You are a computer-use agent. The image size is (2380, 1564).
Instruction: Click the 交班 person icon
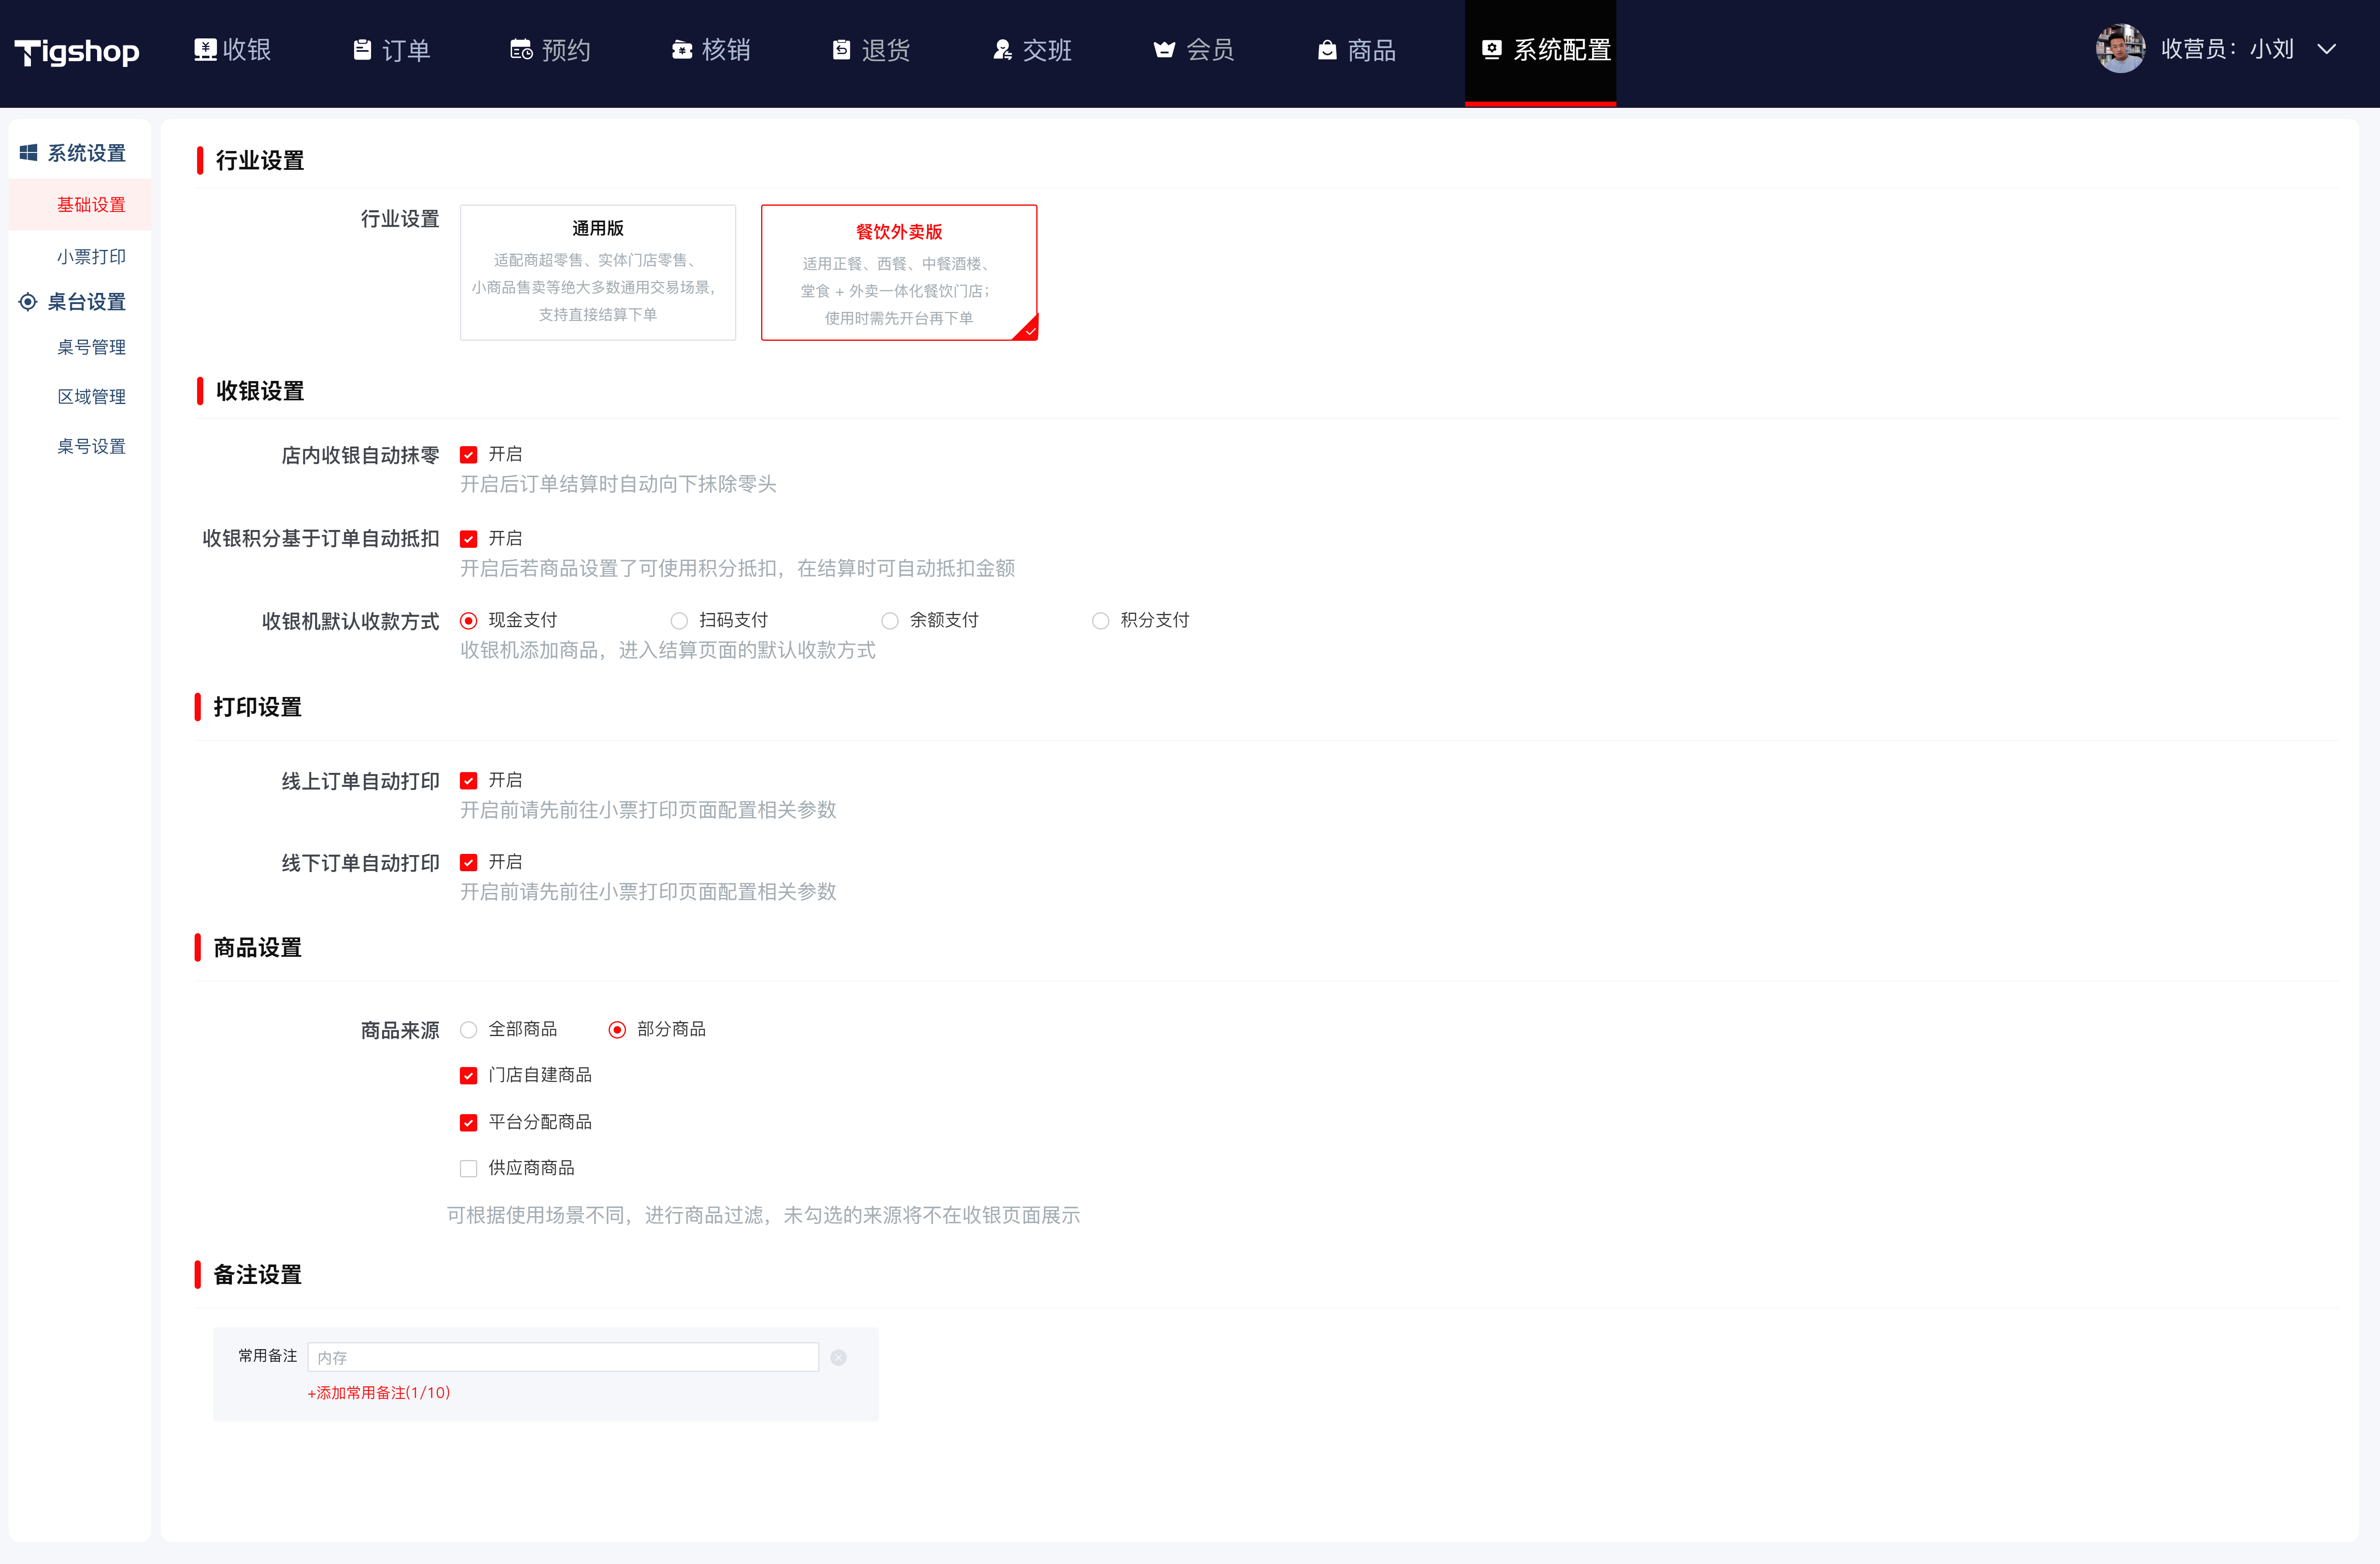click(1002, 50)
